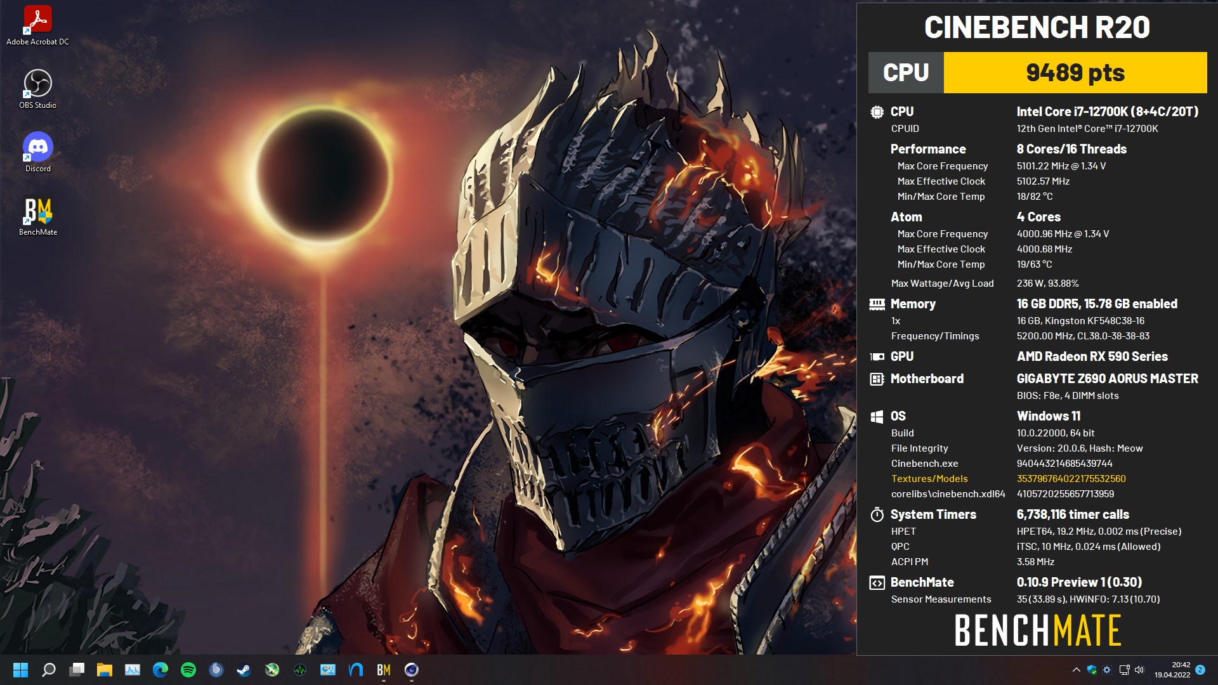Click the Windows OS icon in BenchMate

coord(877,417)
